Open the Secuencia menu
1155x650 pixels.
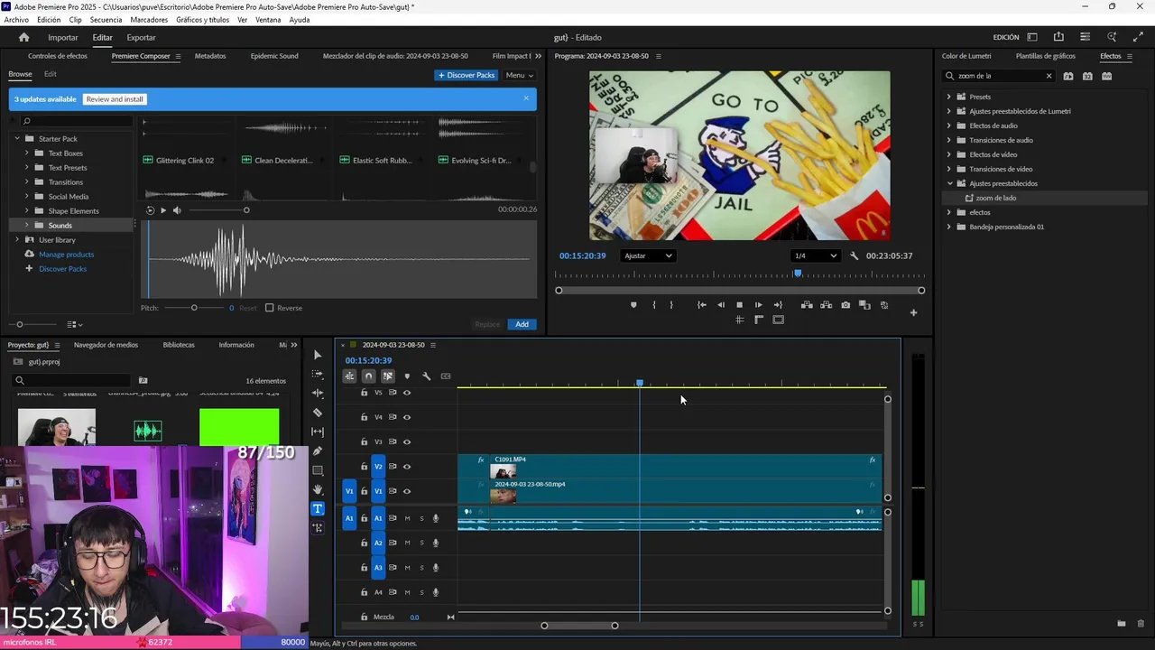106,20
